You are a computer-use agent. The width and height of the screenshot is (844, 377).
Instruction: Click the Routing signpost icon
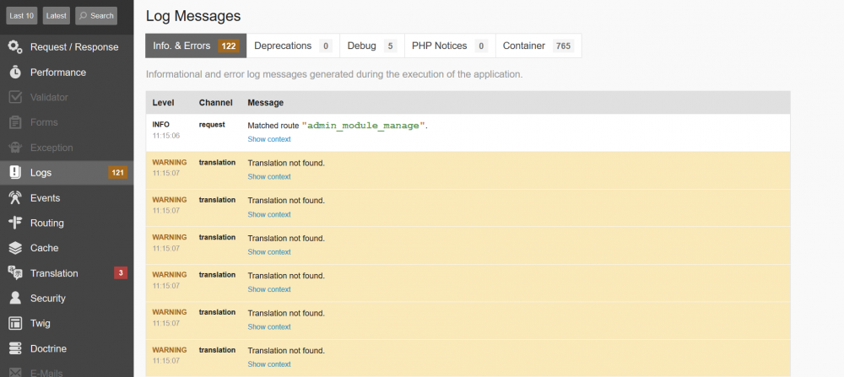tap(15, 223)
